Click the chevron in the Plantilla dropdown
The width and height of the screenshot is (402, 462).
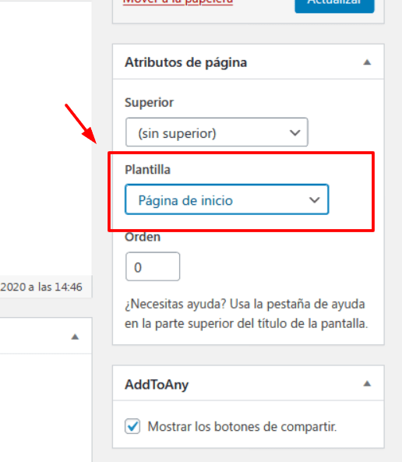(x=315, y=200)
